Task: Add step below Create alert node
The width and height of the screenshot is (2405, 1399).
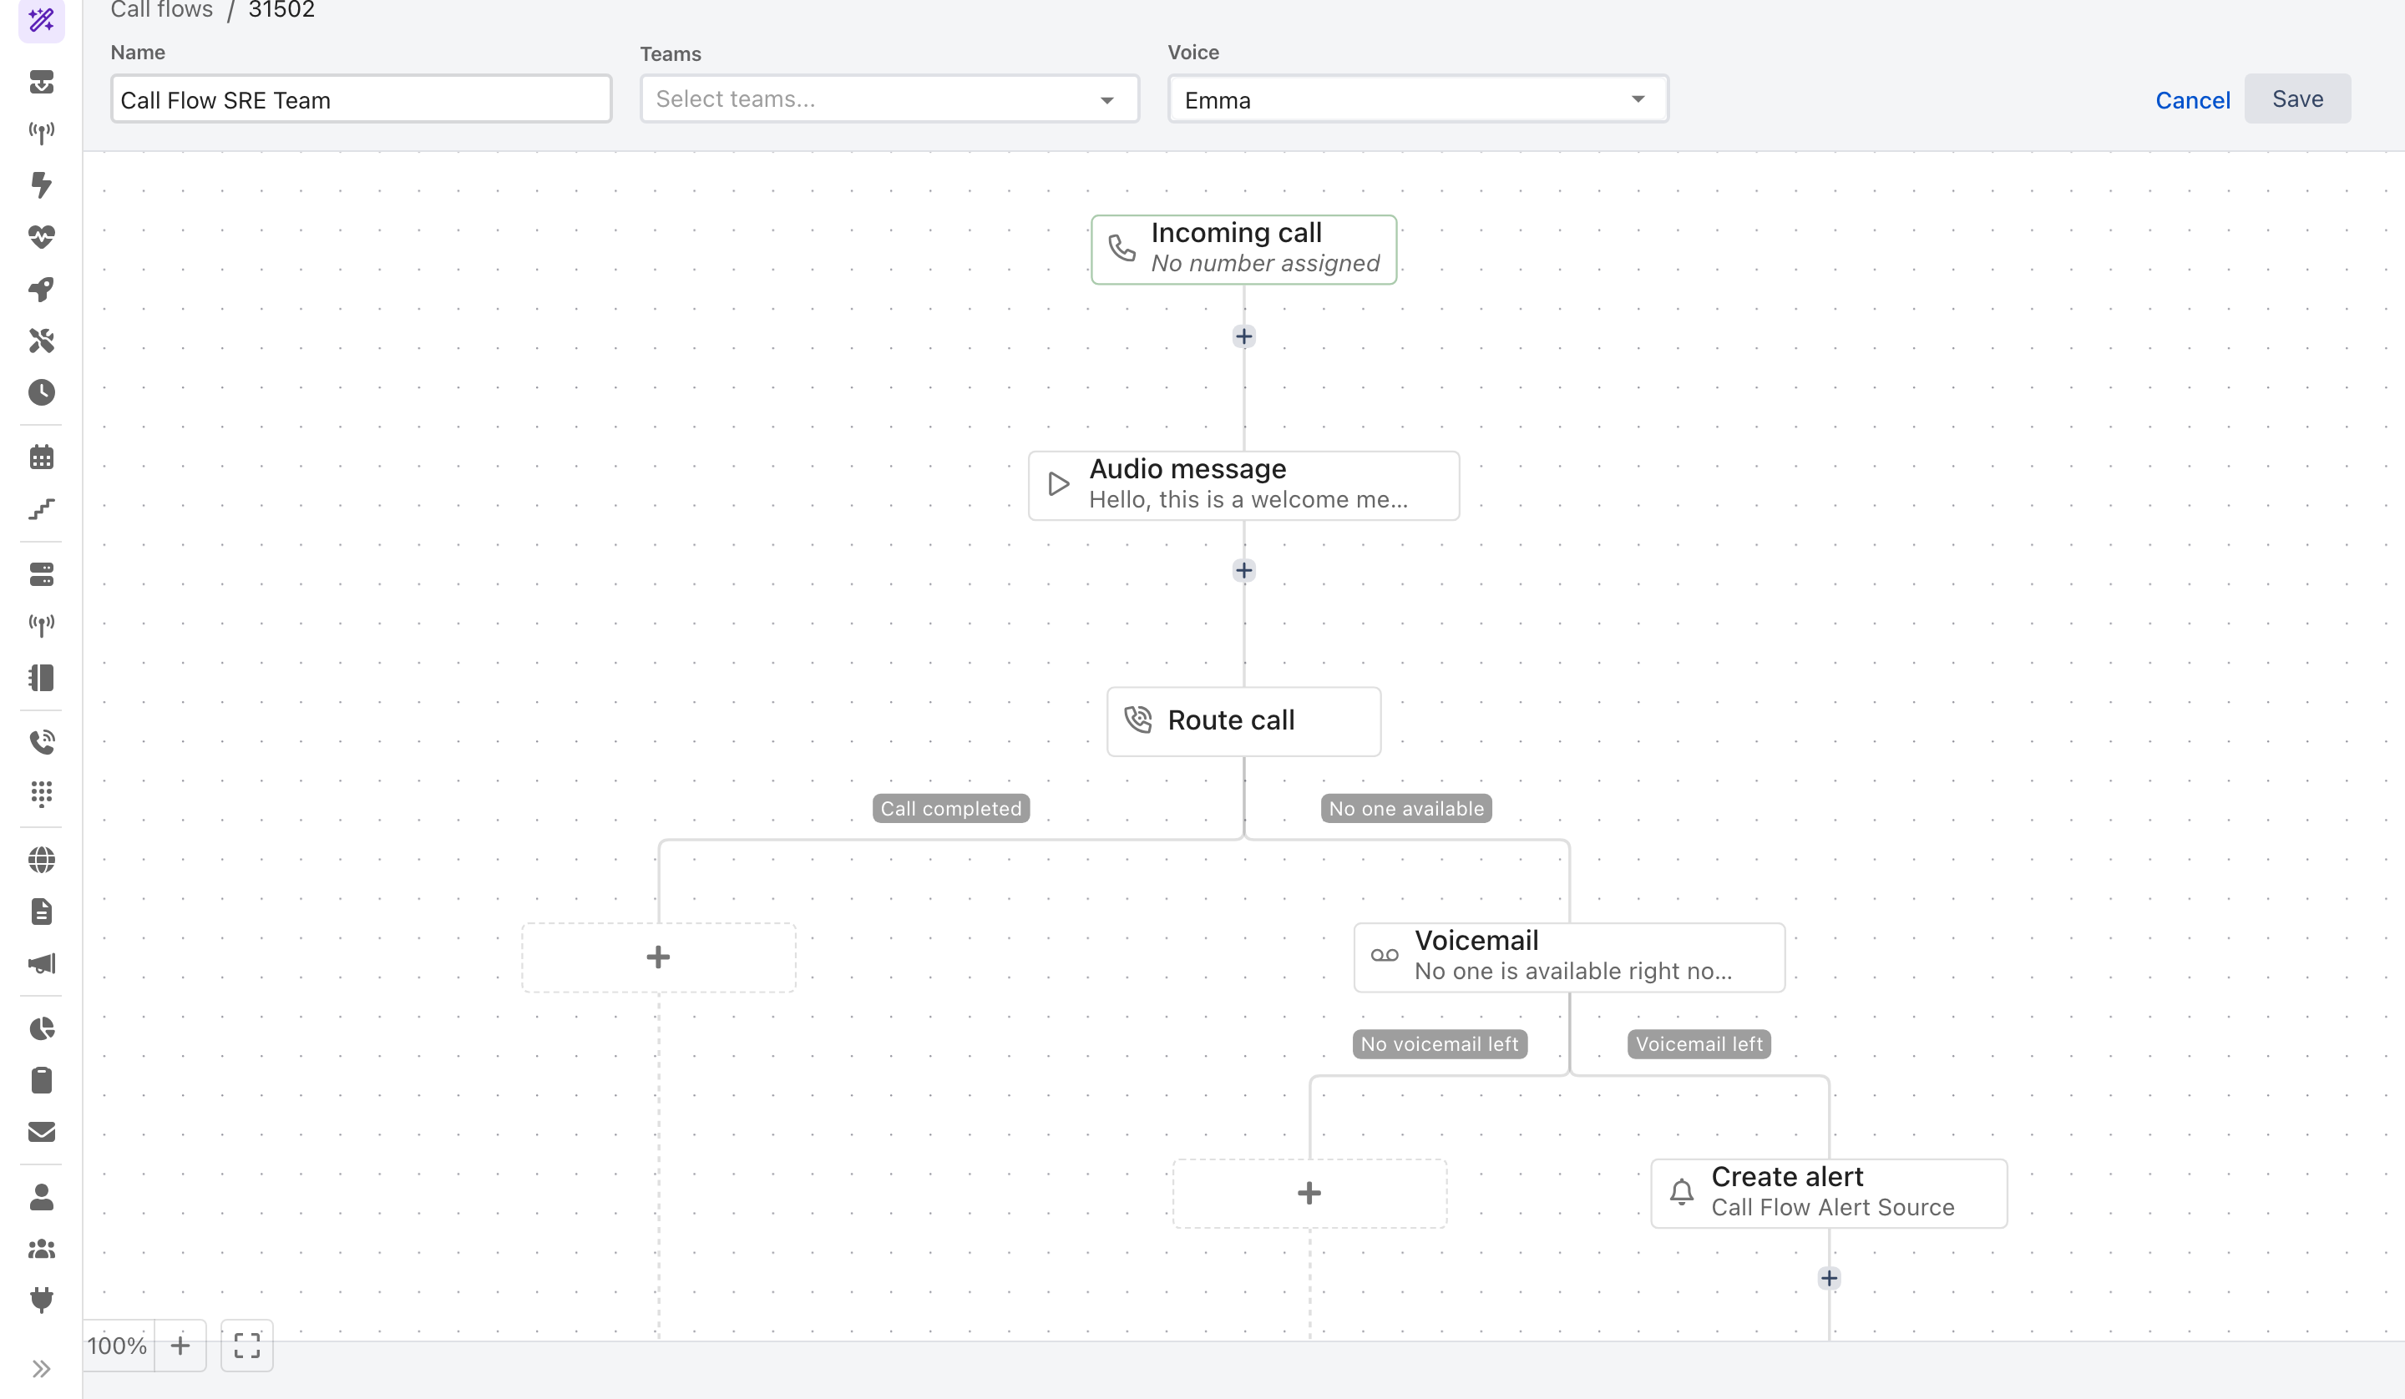Action: click(x=1829, y=1278)
